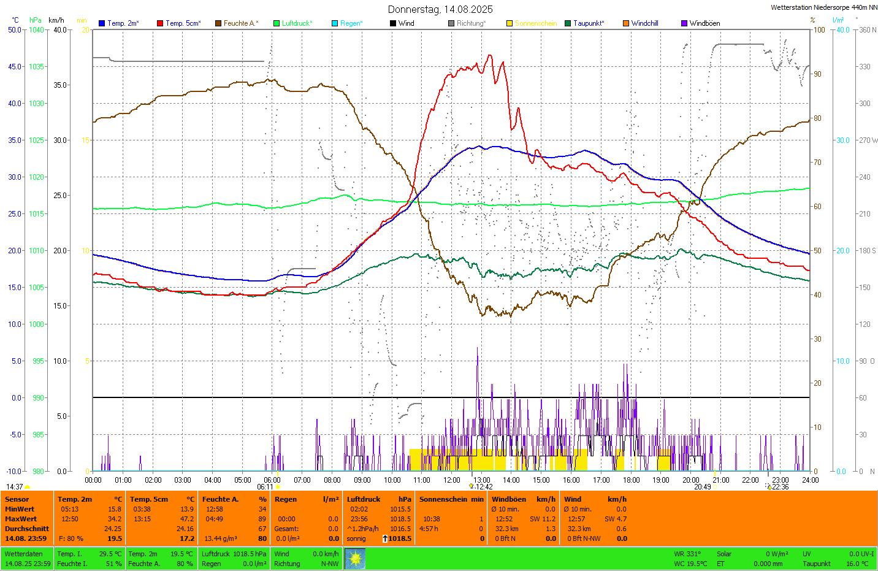Screen dimensions: 878x571
Task: Click the blue Temp. 2m legend square
Action: 102,23
